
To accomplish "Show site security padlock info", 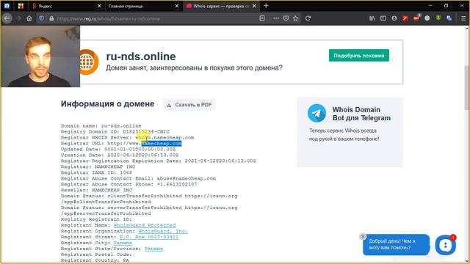I will click(x=51, y=18).
